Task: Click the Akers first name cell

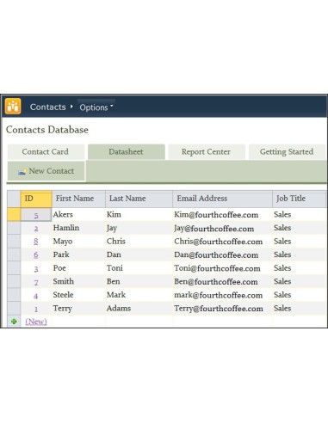Action: 78,214
